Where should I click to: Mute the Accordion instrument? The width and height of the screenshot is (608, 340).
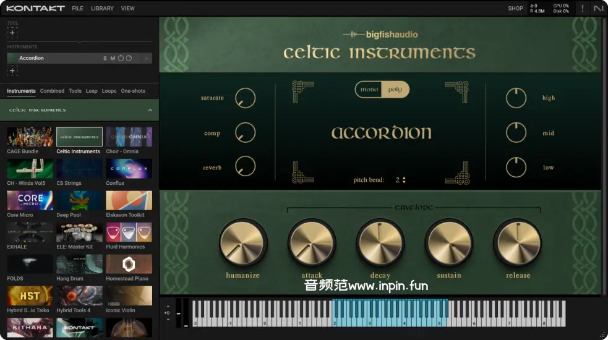113,58
